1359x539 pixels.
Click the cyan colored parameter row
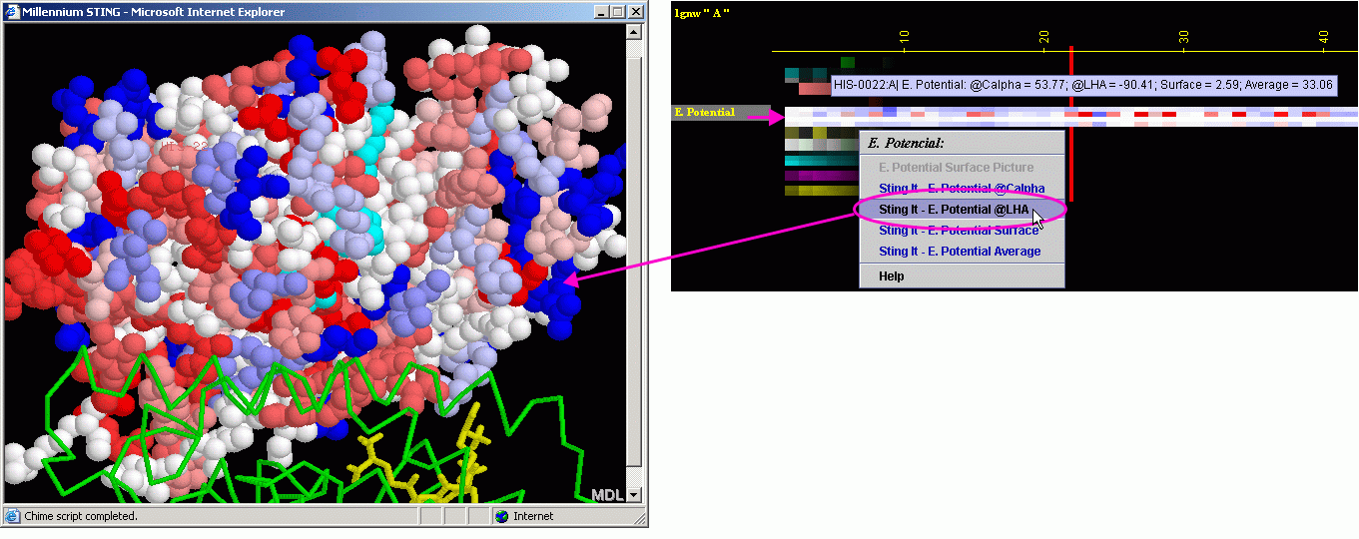822,160
